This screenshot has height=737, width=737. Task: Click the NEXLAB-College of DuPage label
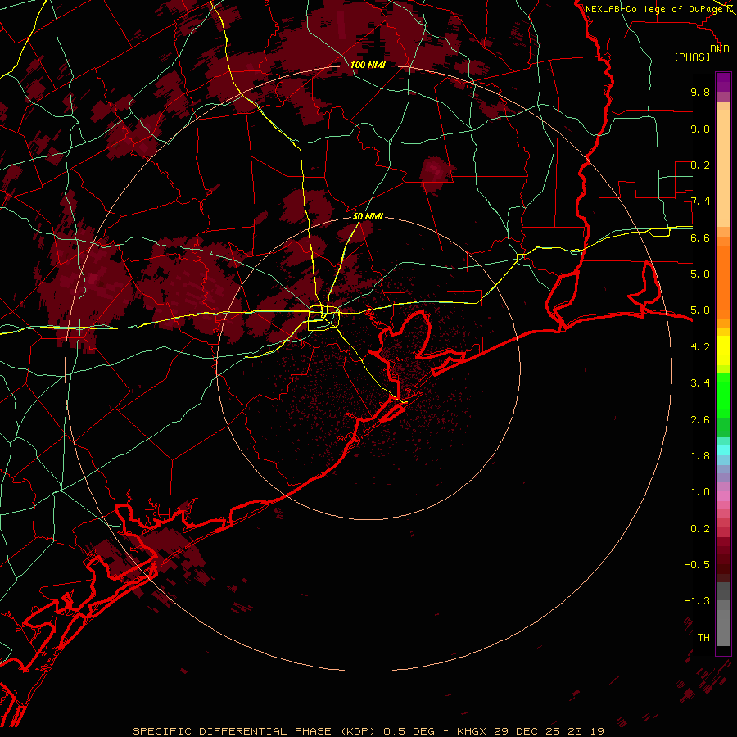(x=653, y=9)
